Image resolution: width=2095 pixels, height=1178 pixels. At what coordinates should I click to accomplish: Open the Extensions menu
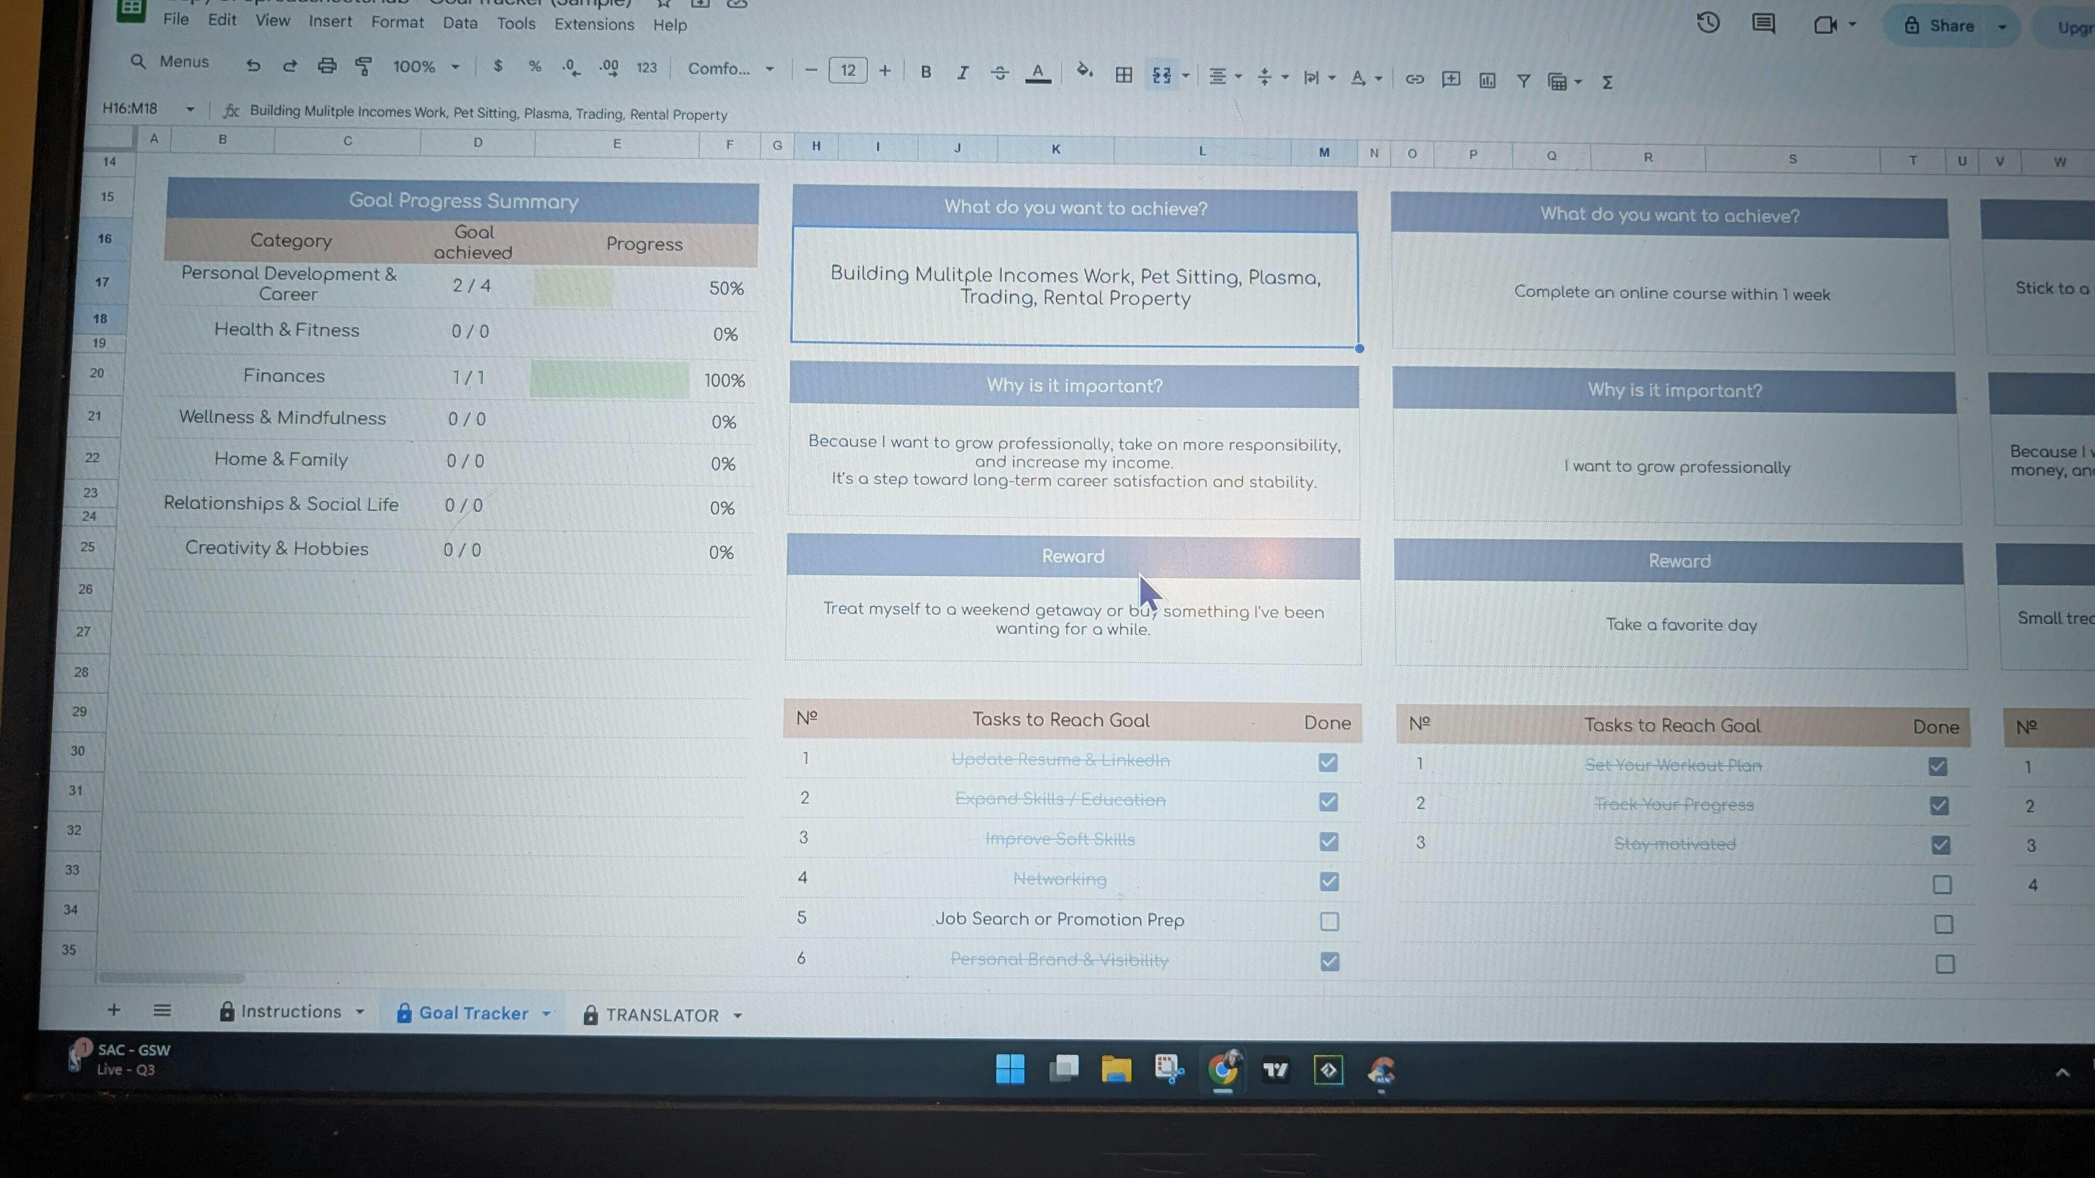click(x=594, y=24)
